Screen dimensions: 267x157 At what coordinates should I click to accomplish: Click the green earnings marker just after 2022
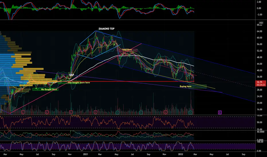coord(191,112)
